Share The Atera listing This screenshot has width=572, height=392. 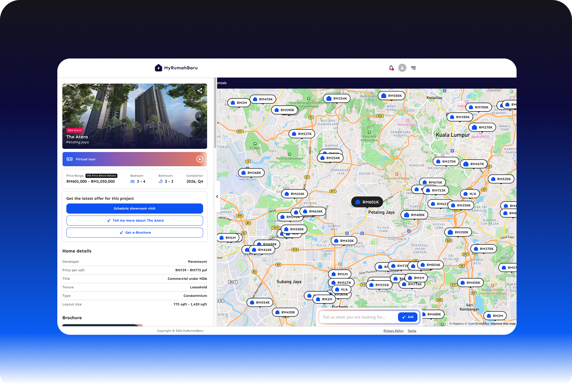pyautogui.click(x=200, y=91)
